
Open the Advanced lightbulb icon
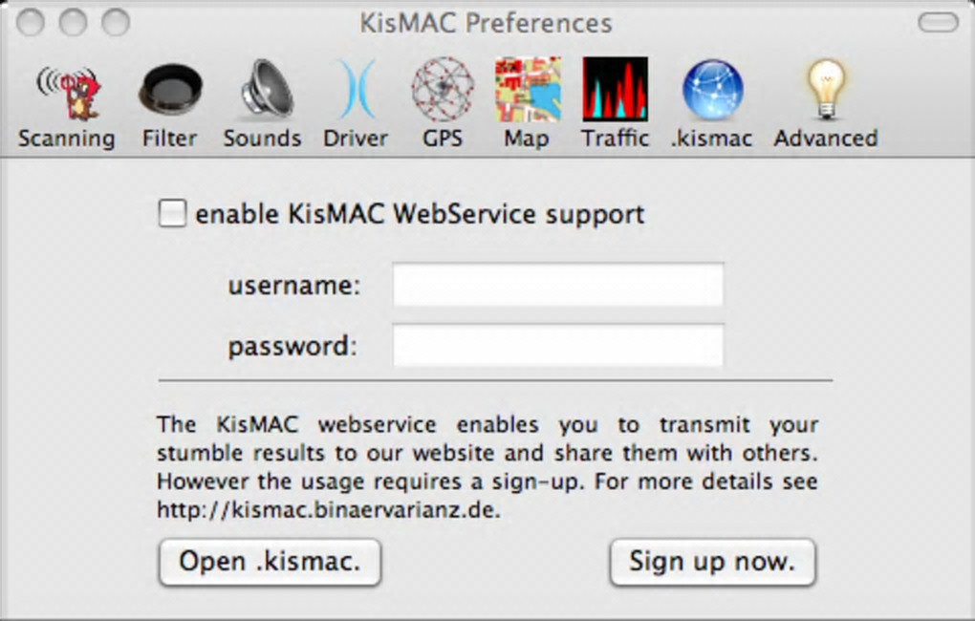click(825, 91)
